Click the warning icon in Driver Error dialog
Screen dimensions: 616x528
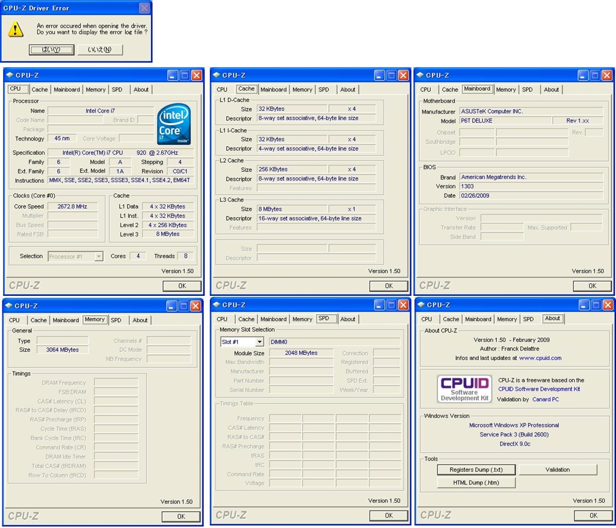pos(15,29)
